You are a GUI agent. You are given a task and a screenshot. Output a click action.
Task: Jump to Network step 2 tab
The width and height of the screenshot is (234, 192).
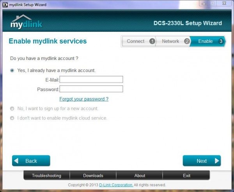click(173, 41)
